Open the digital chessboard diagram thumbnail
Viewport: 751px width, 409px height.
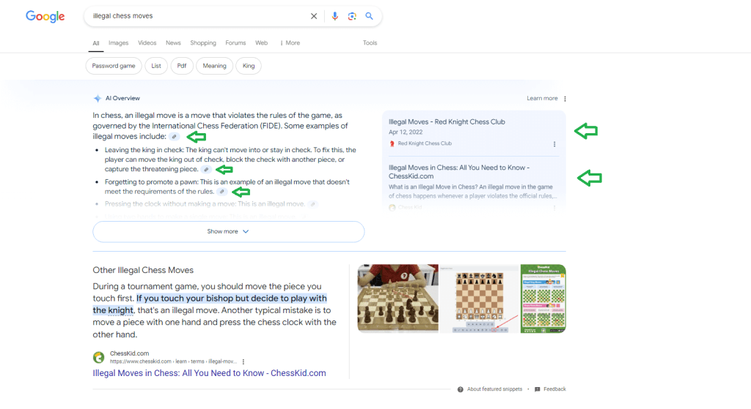click(479, 298)
